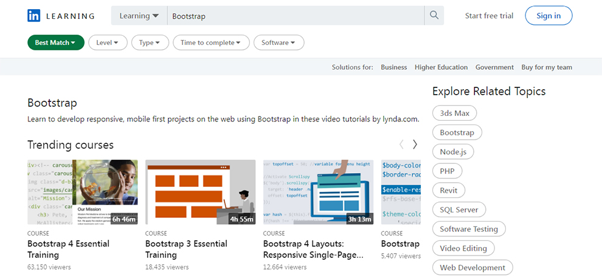The width and height of the screenshot is (602, 278).
Task: Select the Node.js related topic
Action: click(x=453, y=152)
